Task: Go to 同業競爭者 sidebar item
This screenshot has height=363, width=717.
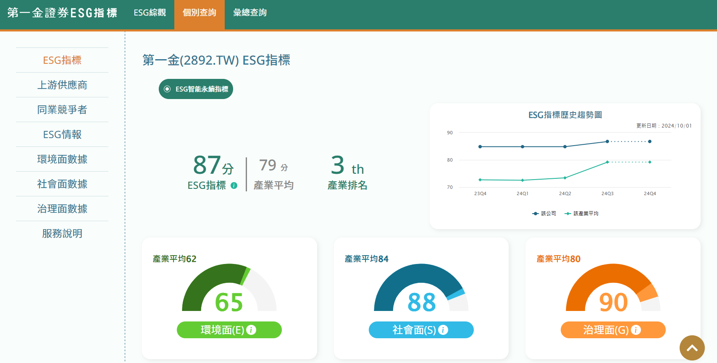Action: tap(62, 110)
